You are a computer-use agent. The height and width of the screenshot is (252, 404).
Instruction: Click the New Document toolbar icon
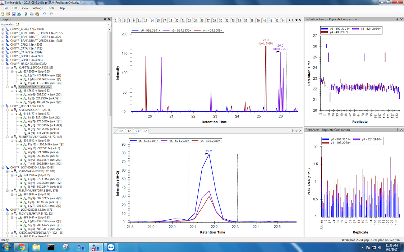(3, 14)
